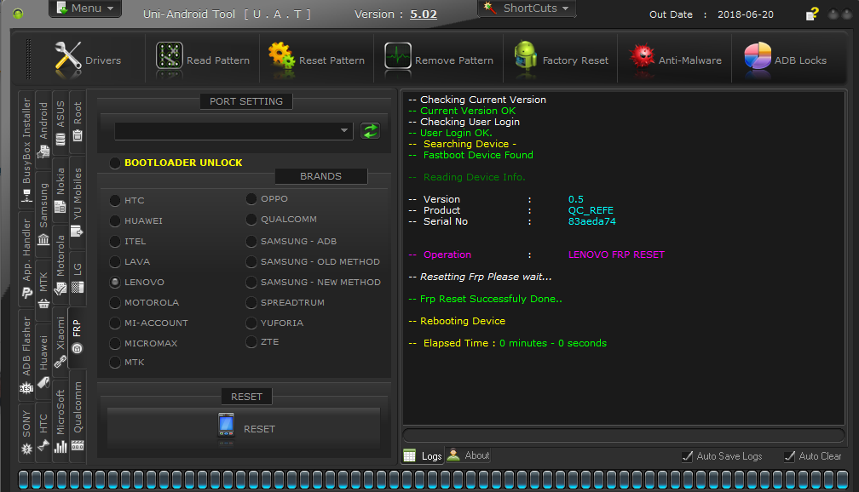Select the LENOVO brand radio button
Viewport: 859px width, 492px height.
115,282
